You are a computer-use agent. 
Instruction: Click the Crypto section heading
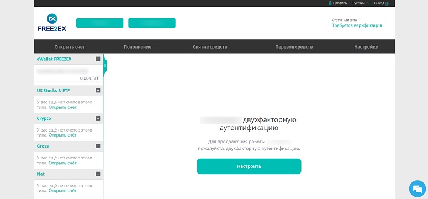click(44, 118)
